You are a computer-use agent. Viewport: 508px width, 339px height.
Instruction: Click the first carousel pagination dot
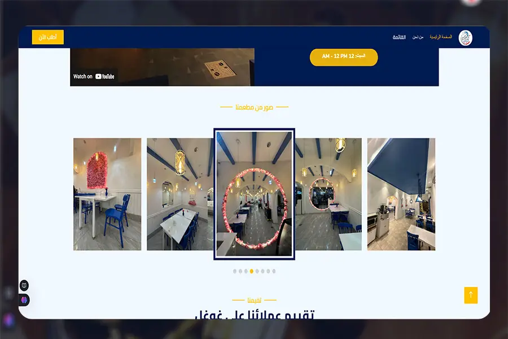point(234,271)
